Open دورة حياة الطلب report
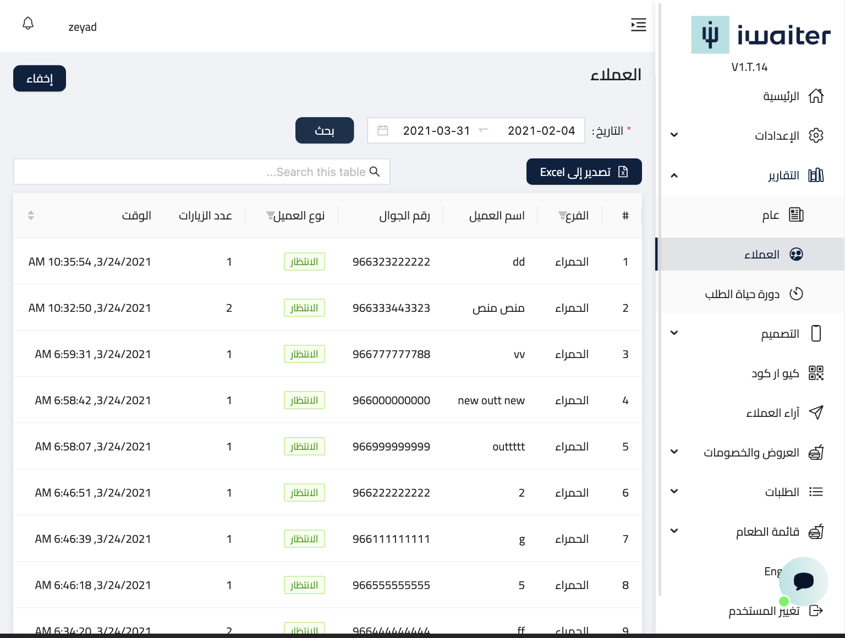This screenshot has width=845, height=638. 742,294
